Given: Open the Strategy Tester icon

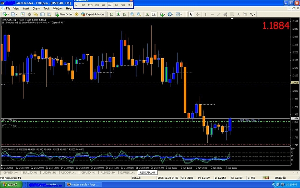Looking at the screenshot, I should pyautogui.click(x=49, y=14).
